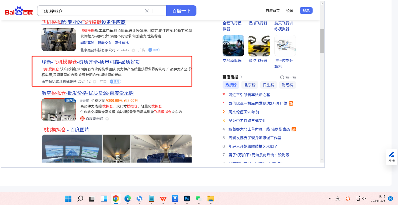Open hot search 见证中老铁路三载变迁
The width and height of the screenshot is (398, 205).
247,121
